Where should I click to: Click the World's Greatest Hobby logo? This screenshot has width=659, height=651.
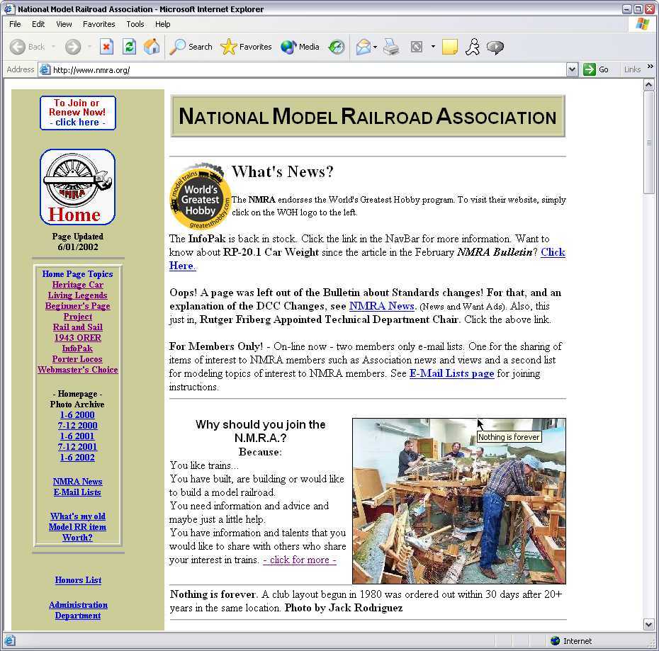pos(200,196)
